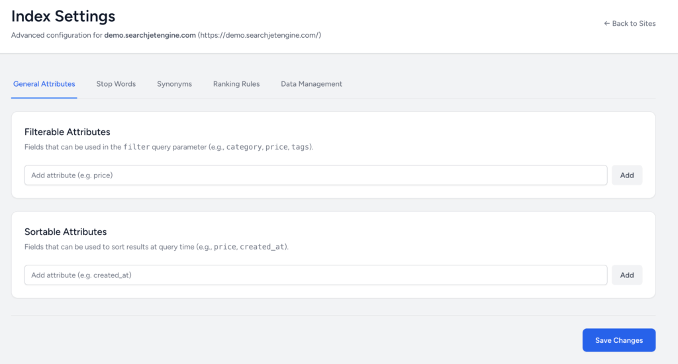Click the https URL in parentheses
The height and width of the screenshot is (364, 678).
[x=260, y=35]
